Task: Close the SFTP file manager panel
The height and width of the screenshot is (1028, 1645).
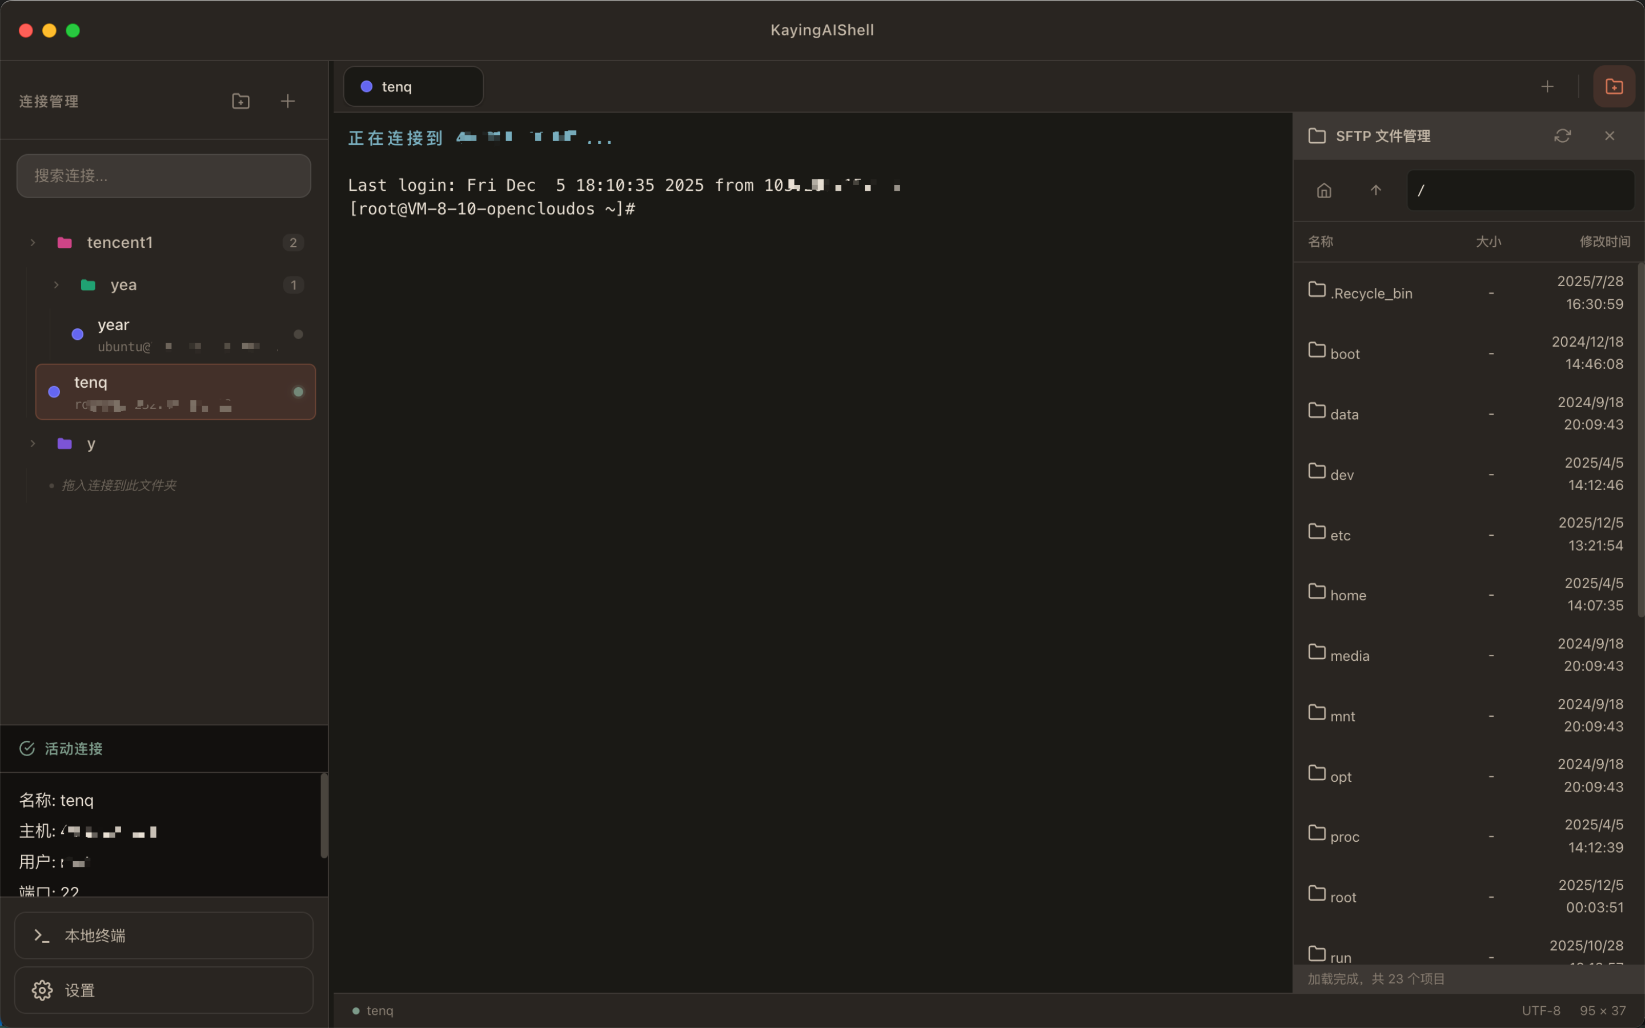Action: [1609, 136]
